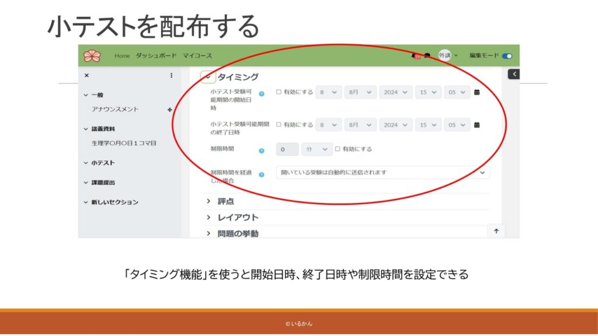Close the course index with X
598x336 pixels.
click(87, 75)
